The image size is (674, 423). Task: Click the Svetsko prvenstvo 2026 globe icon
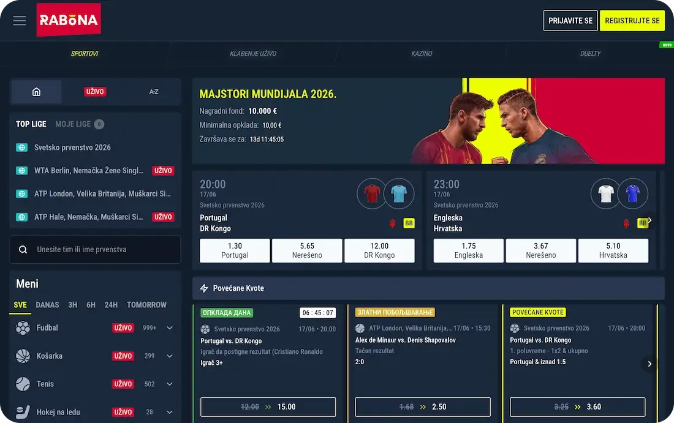click(x=22, y=148)
